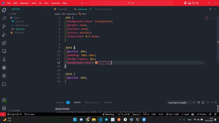Image resolution: width=219 pixels, height=123 pixels.
Task: Open the File menu
Action: [x=9, y=3]
